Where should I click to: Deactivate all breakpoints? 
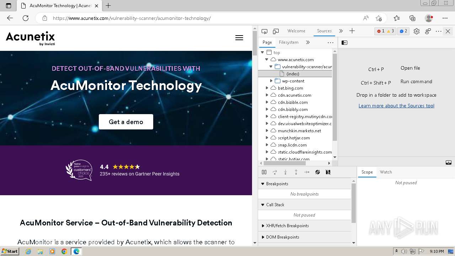[317, 172]
